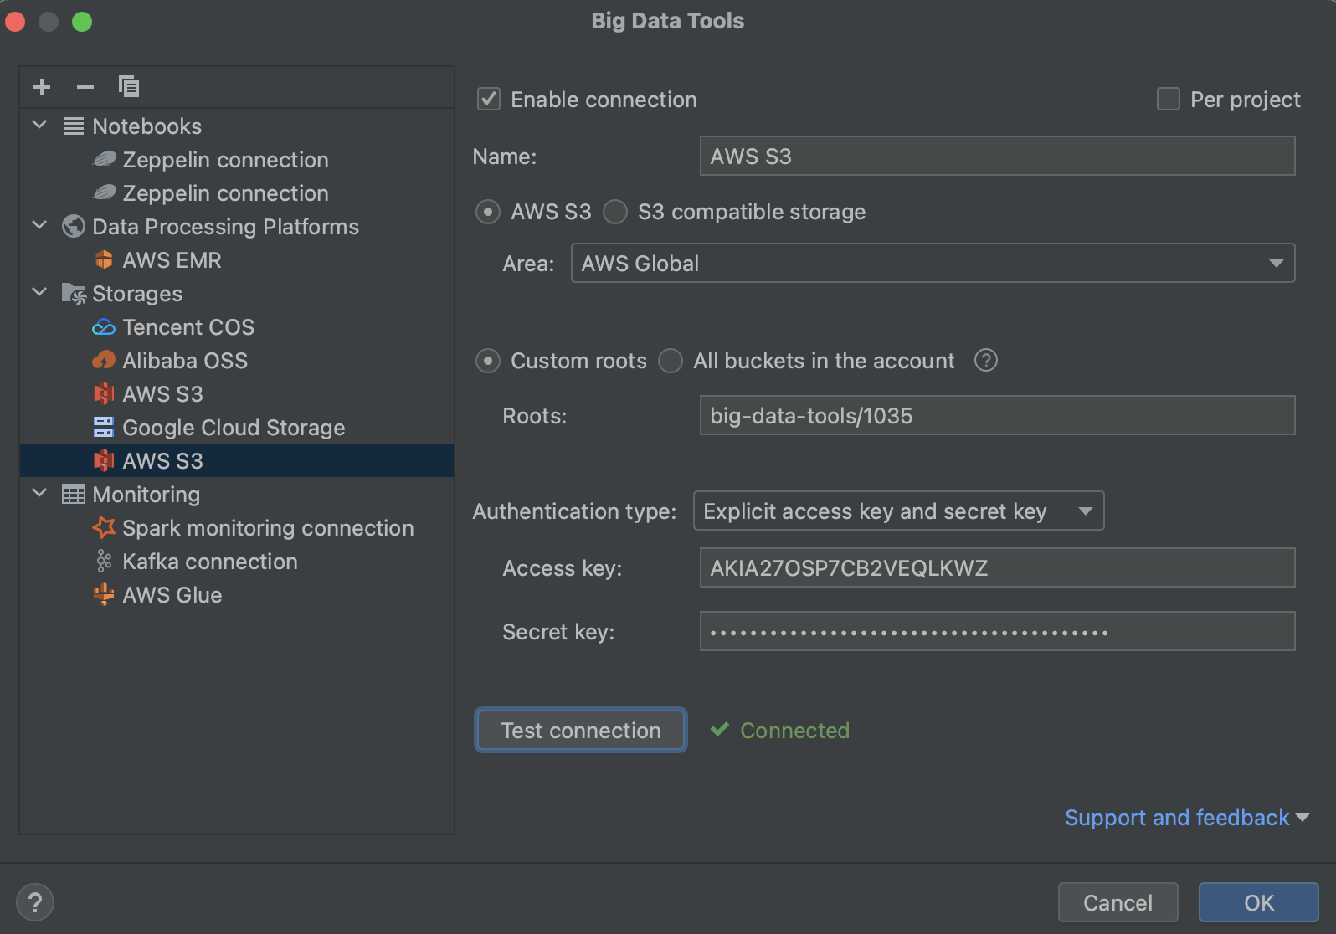Viewport: 1336px width, 934px height.
Task: Click the Spark monitoring star icon
Action: tap(104, 527)
